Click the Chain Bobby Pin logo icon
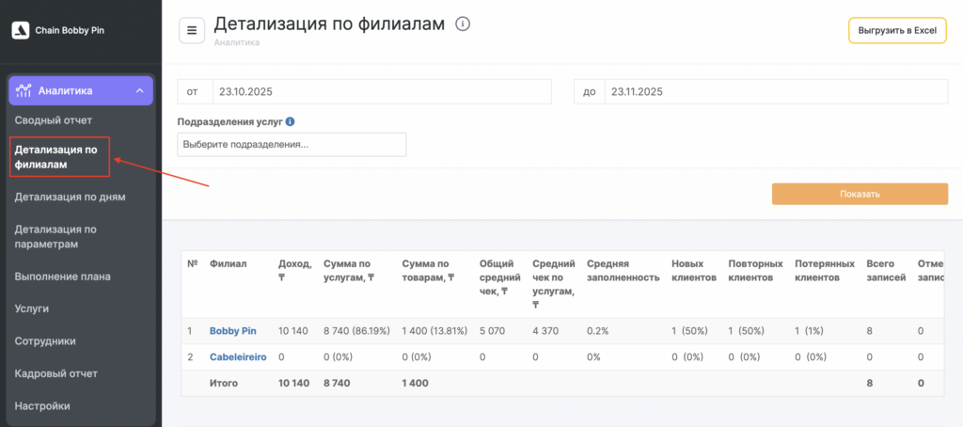Image resolution: width=963 pixels, height=427 pixels. pyautogui.click(x=20, y=30)
